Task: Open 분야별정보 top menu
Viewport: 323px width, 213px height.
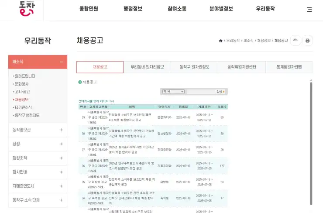Action: click(x=221, y=9)
